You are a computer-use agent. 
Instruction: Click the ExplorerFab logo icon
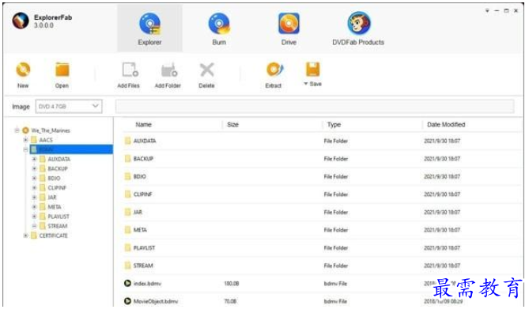pyautogui.click(x=21, y=21)
